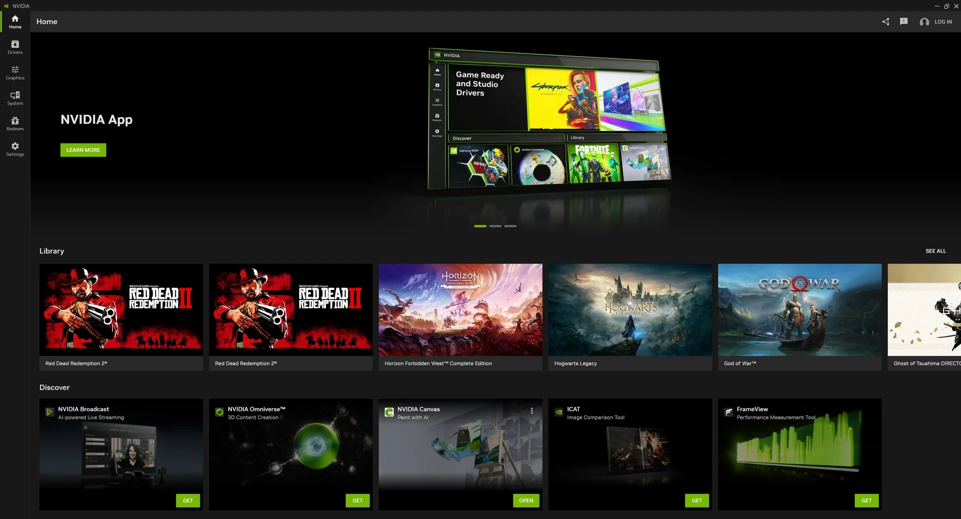This screenshot has height=519, width=961.
Task: Click the NVIDIA App hero banner image
Action: [x=549, y=120]
